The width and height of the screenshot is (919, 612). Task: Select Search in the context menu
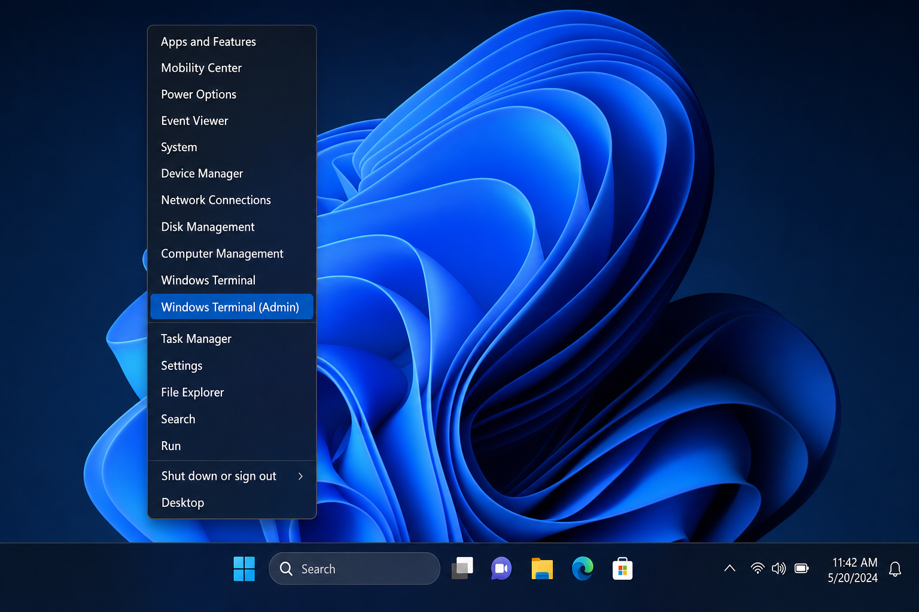pos(232,419)
